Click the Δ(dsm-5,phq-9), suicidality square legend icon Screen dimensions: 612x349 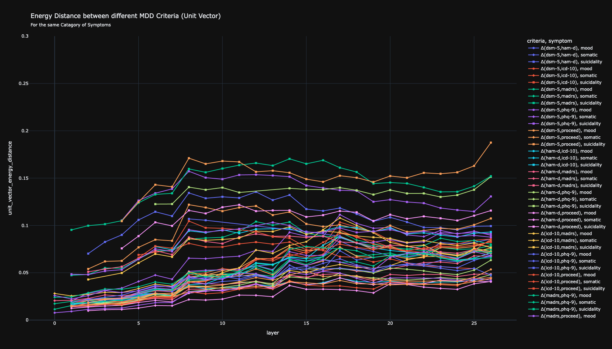tap(533, 124)
